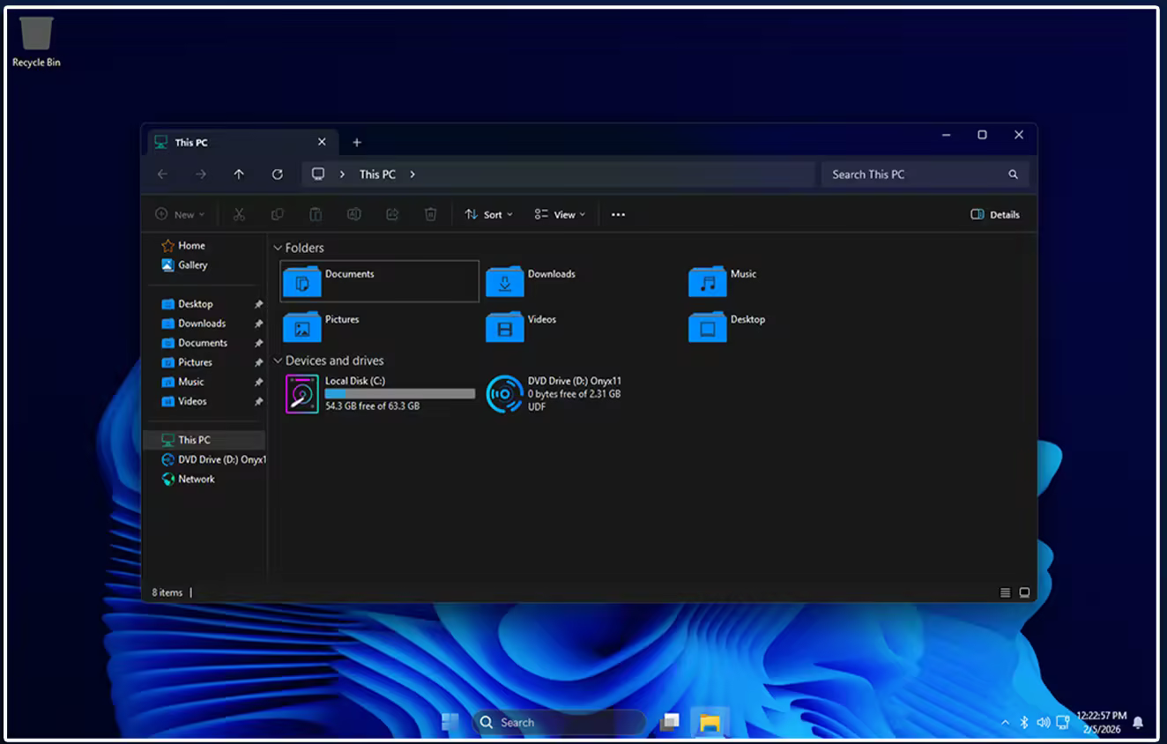This screenshot has height=744, width=1167.
Task: Click the See more three-dots icon
Action: pos(618,214)
